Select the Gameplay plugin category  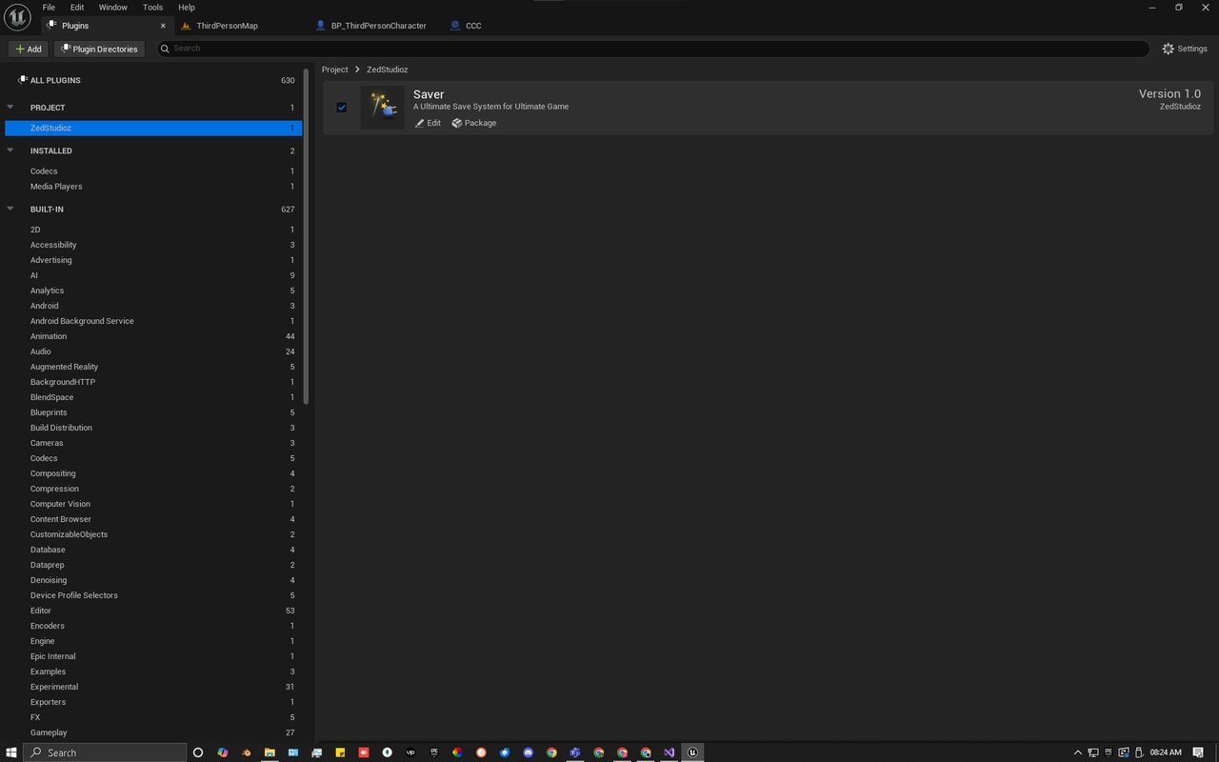(153, 732)
